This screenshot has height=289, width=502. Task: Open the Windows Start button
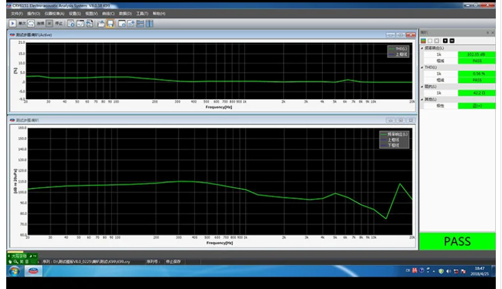pyautogui.click(x=13, y=271)
